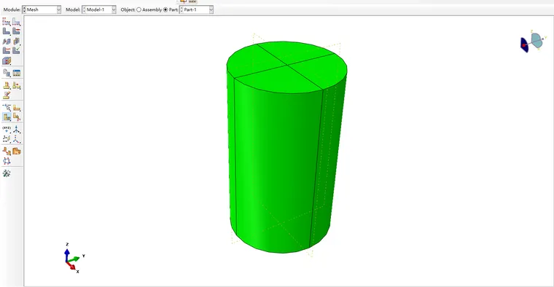Screen dimensions: 554x287
Task: Click the 3D view compass in viewport corner
Action: coord(533,43)
